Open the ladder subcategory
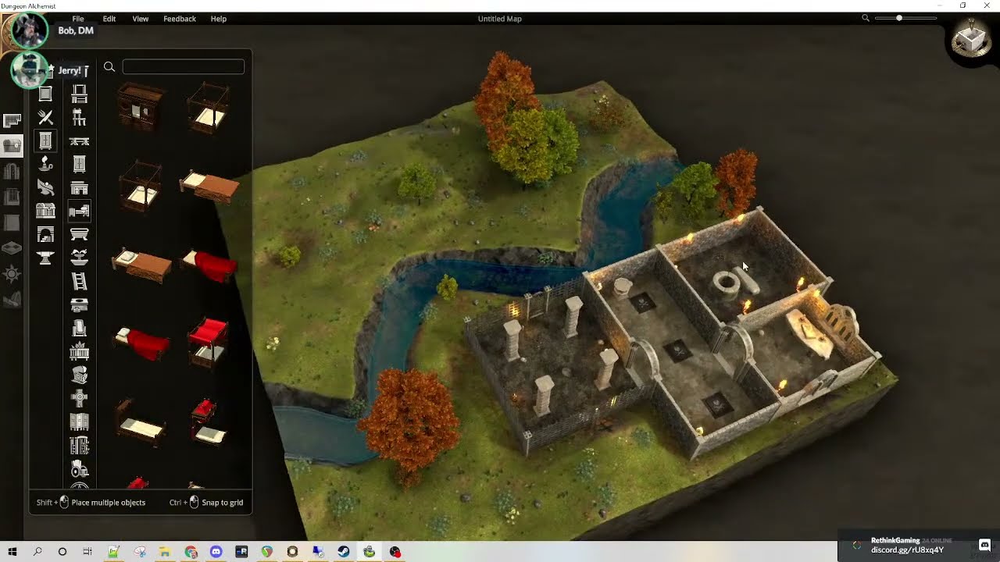The height and width of the screenshot is (562, 1000). (79, 281)
